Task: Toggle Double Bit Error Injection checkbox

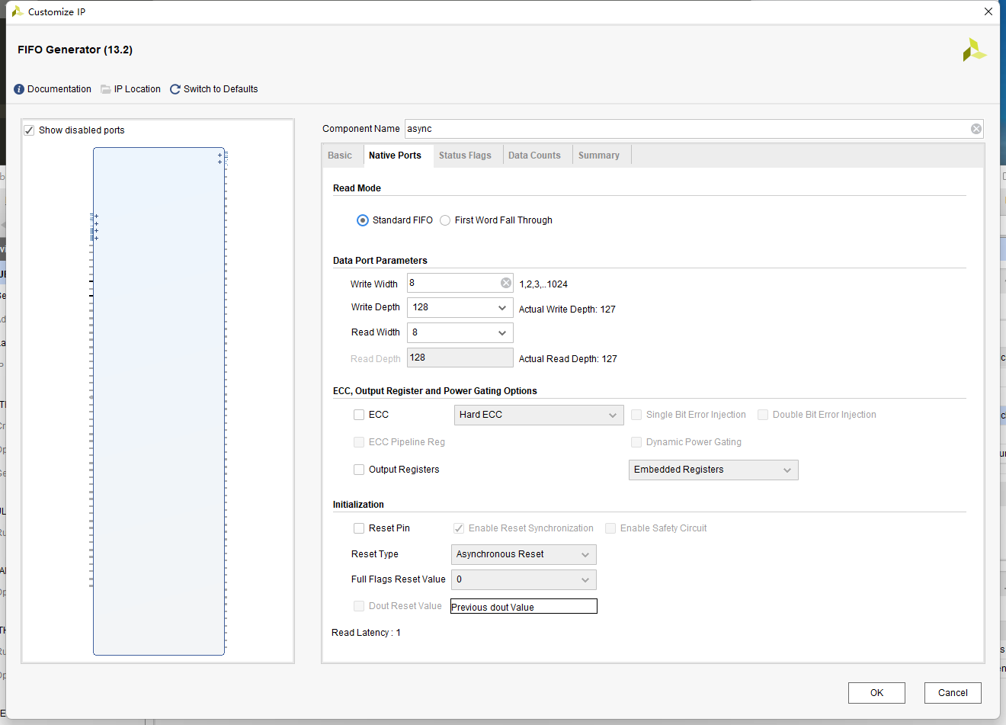Action: (763, 415)
